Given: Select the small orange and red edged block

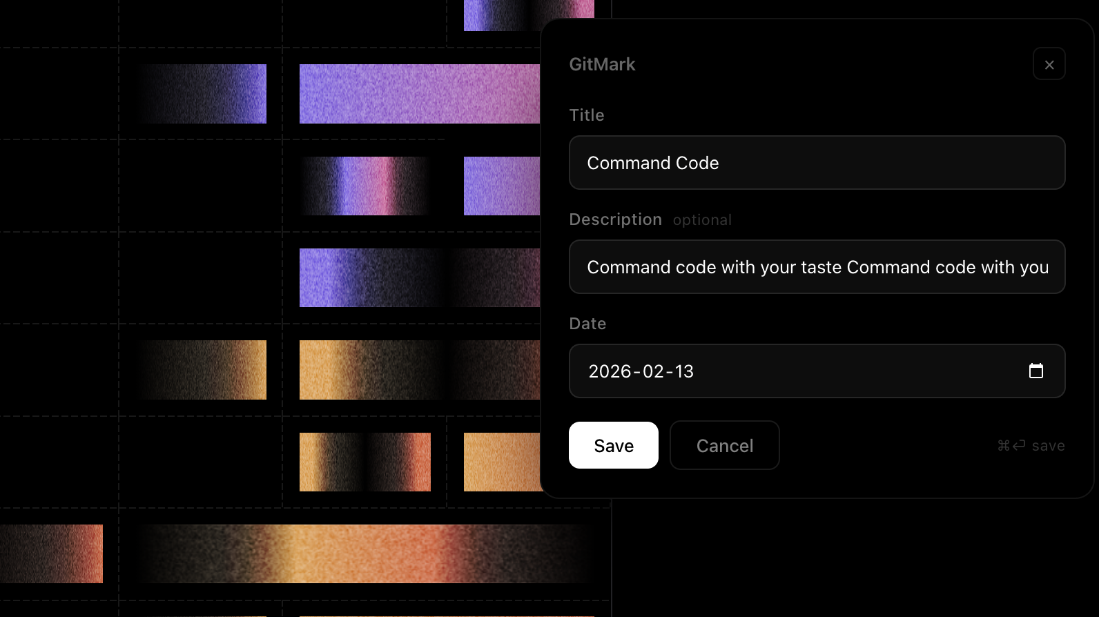Looking at the screenshot, I should (365, 462).
